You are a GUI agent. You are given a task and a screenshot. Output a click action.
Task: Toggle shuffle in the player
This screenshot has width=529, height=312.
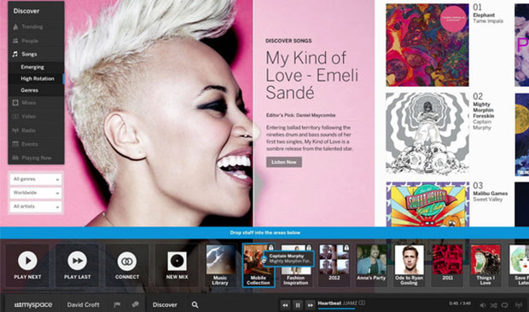(x=493, y=305)
